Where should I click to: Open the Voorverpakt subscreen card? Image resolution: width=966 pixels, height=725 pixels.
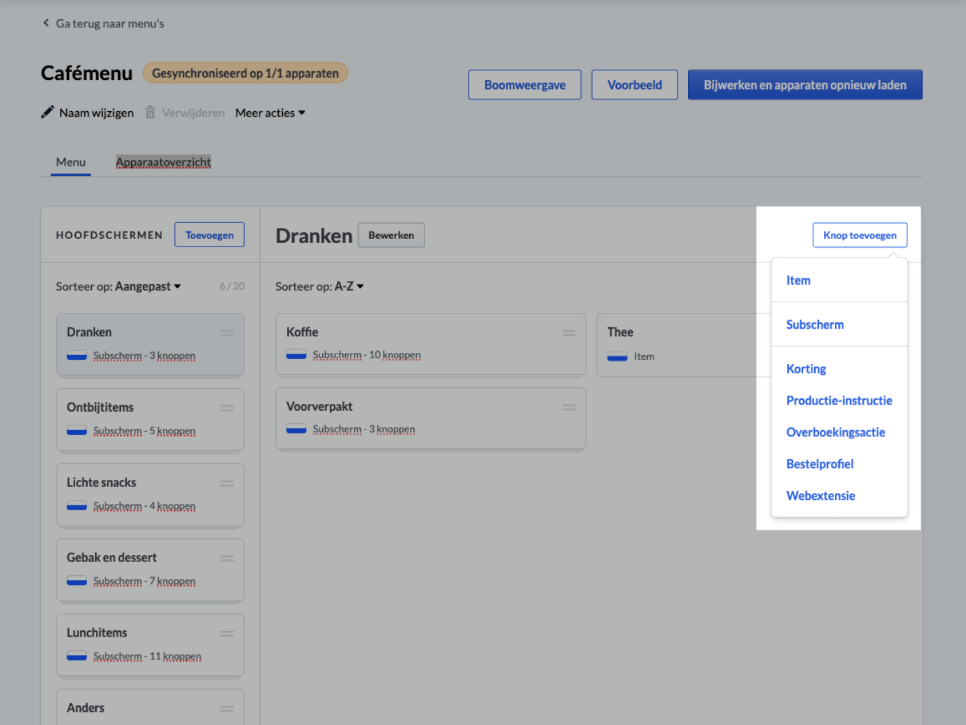click(431, 419)
